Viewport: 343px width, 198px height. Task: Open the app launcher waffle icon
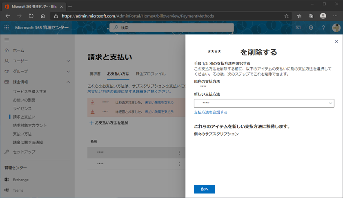coord(7,28)
